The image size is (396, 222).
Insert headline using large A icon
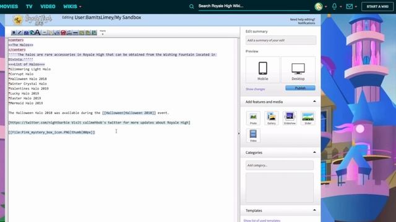point(38,32)
